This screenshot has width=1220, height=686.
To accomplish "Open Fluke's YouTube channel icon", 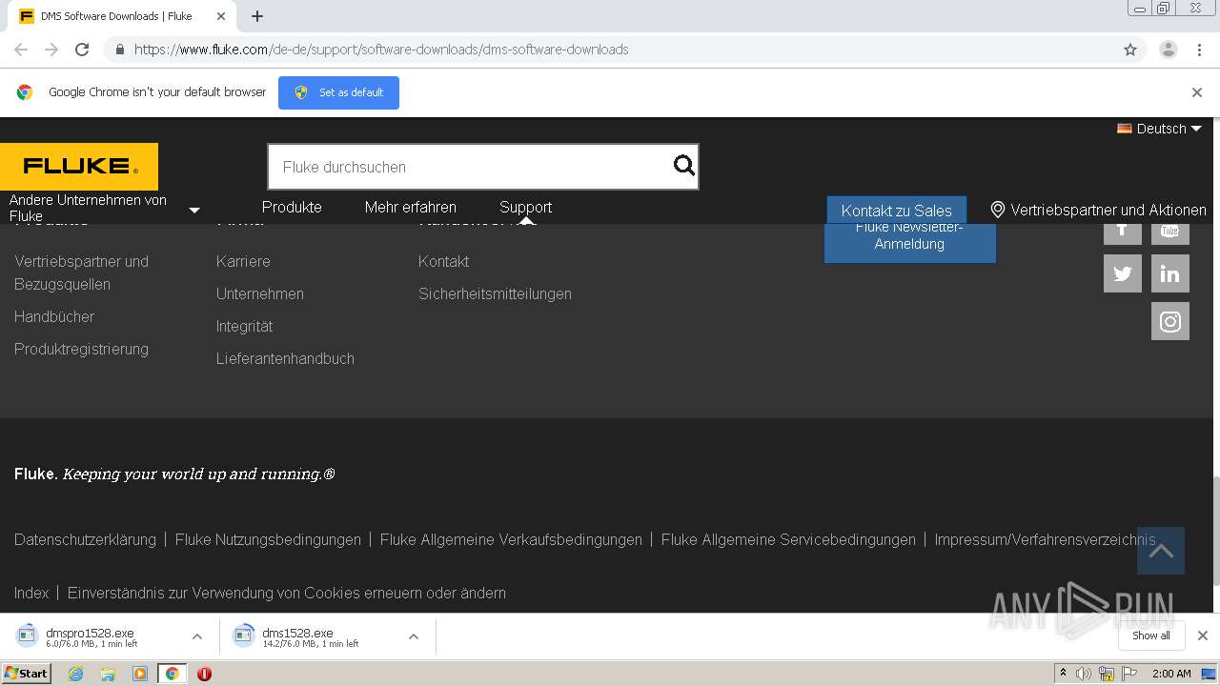I will point(1170,234).
